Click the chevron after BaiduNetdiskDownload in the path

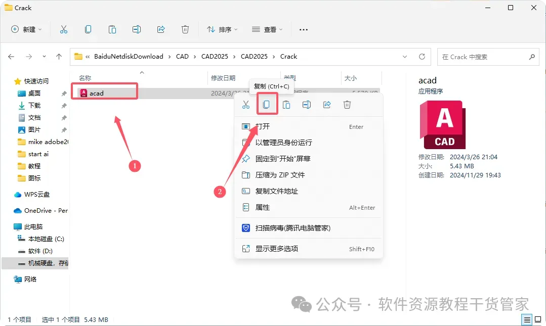coord(170,57)
